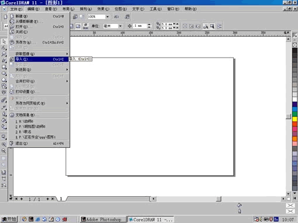
Task: Select the Zoom tool in toolbox
Action: (x=4, y=54)
